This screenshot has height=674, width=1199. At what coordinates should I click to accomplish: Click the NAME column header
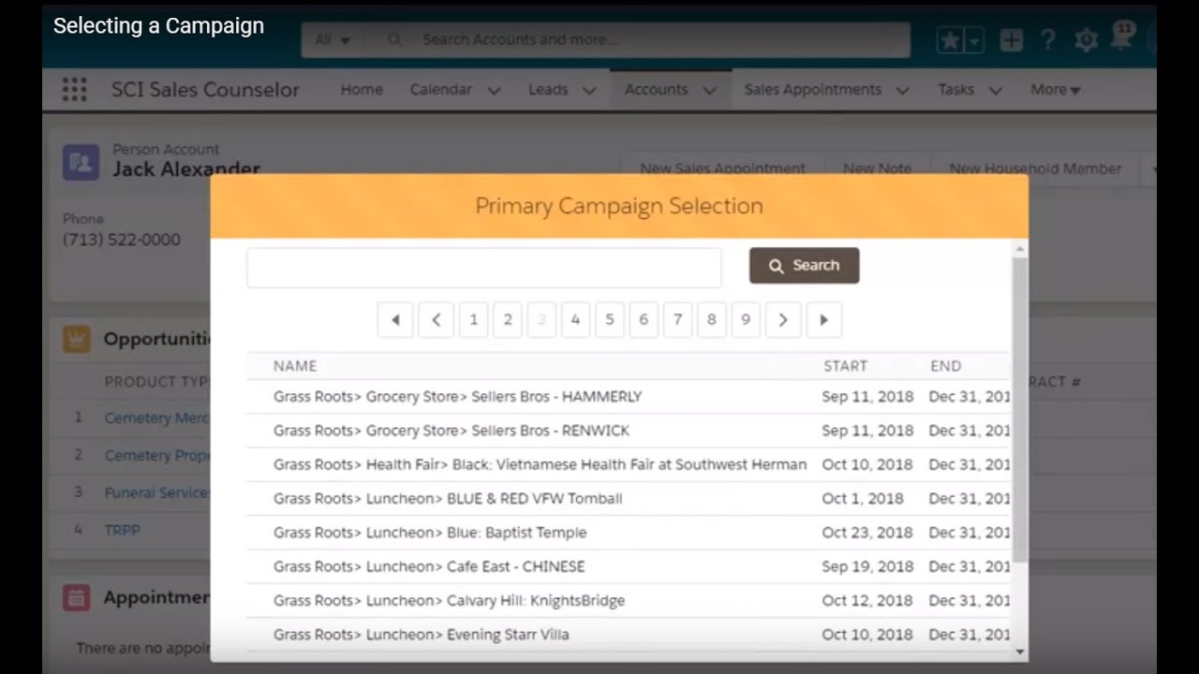pyautogui.click(x=295, y=366)
